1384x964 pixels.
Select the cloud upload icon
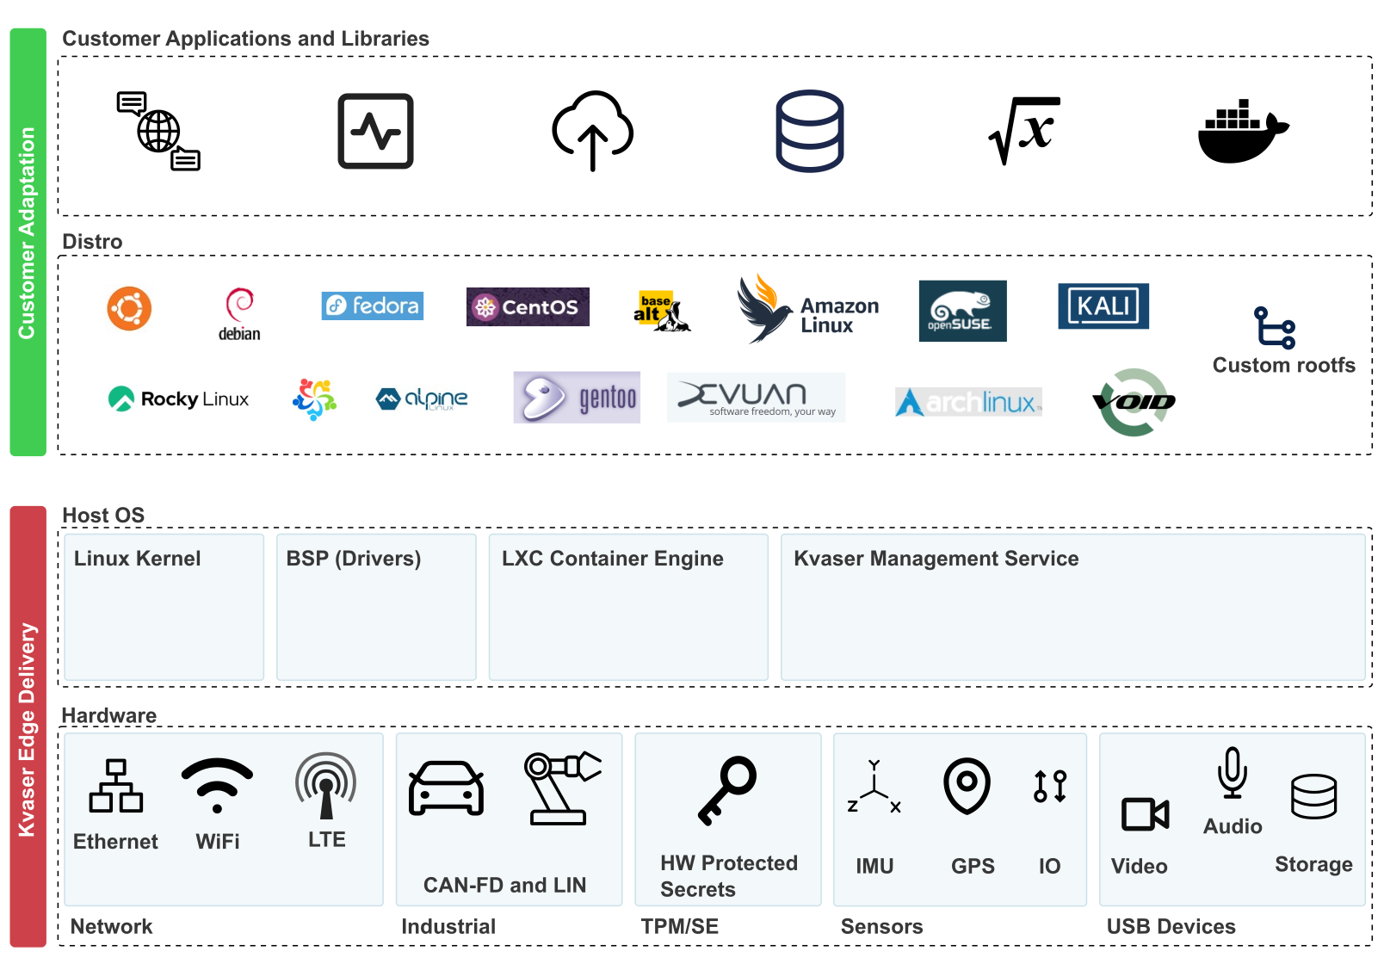click(592, 131)
